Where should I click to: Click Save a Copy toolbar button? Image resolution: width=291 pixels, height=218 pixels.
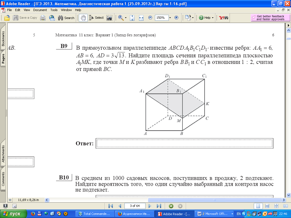point(25,18)
